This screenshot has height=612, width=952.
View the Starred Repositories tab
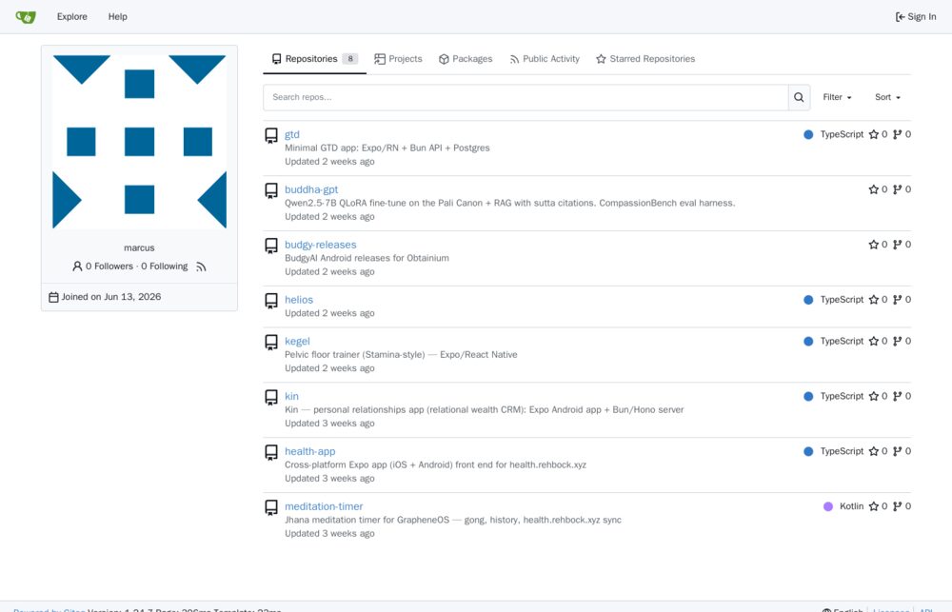point(645,59)
